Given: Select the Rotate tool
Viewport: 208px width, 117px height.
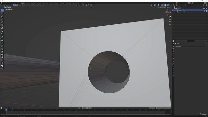Looking at the screenshot, I should click(2, 19).
